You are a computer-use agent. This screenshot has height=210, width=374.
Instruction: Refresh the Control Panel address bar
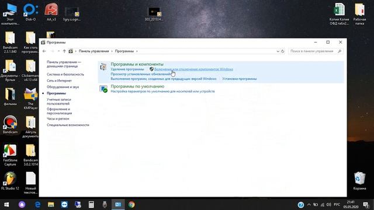point(283,51)
